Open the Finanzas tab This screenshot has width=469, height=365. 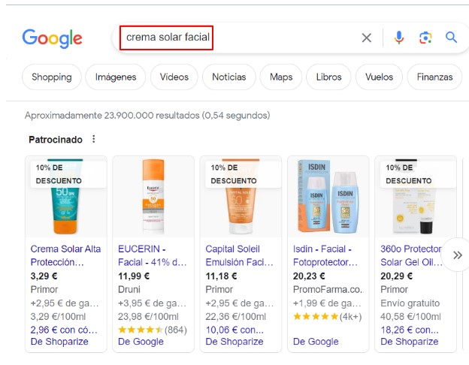click(x=434, y=77)
